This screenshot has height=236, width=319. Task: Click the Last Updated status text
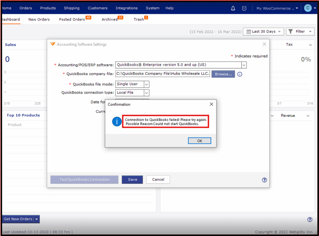[x=37, y=232]
